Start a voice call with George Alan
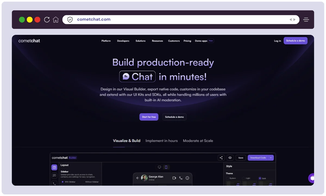 [181, 178]
